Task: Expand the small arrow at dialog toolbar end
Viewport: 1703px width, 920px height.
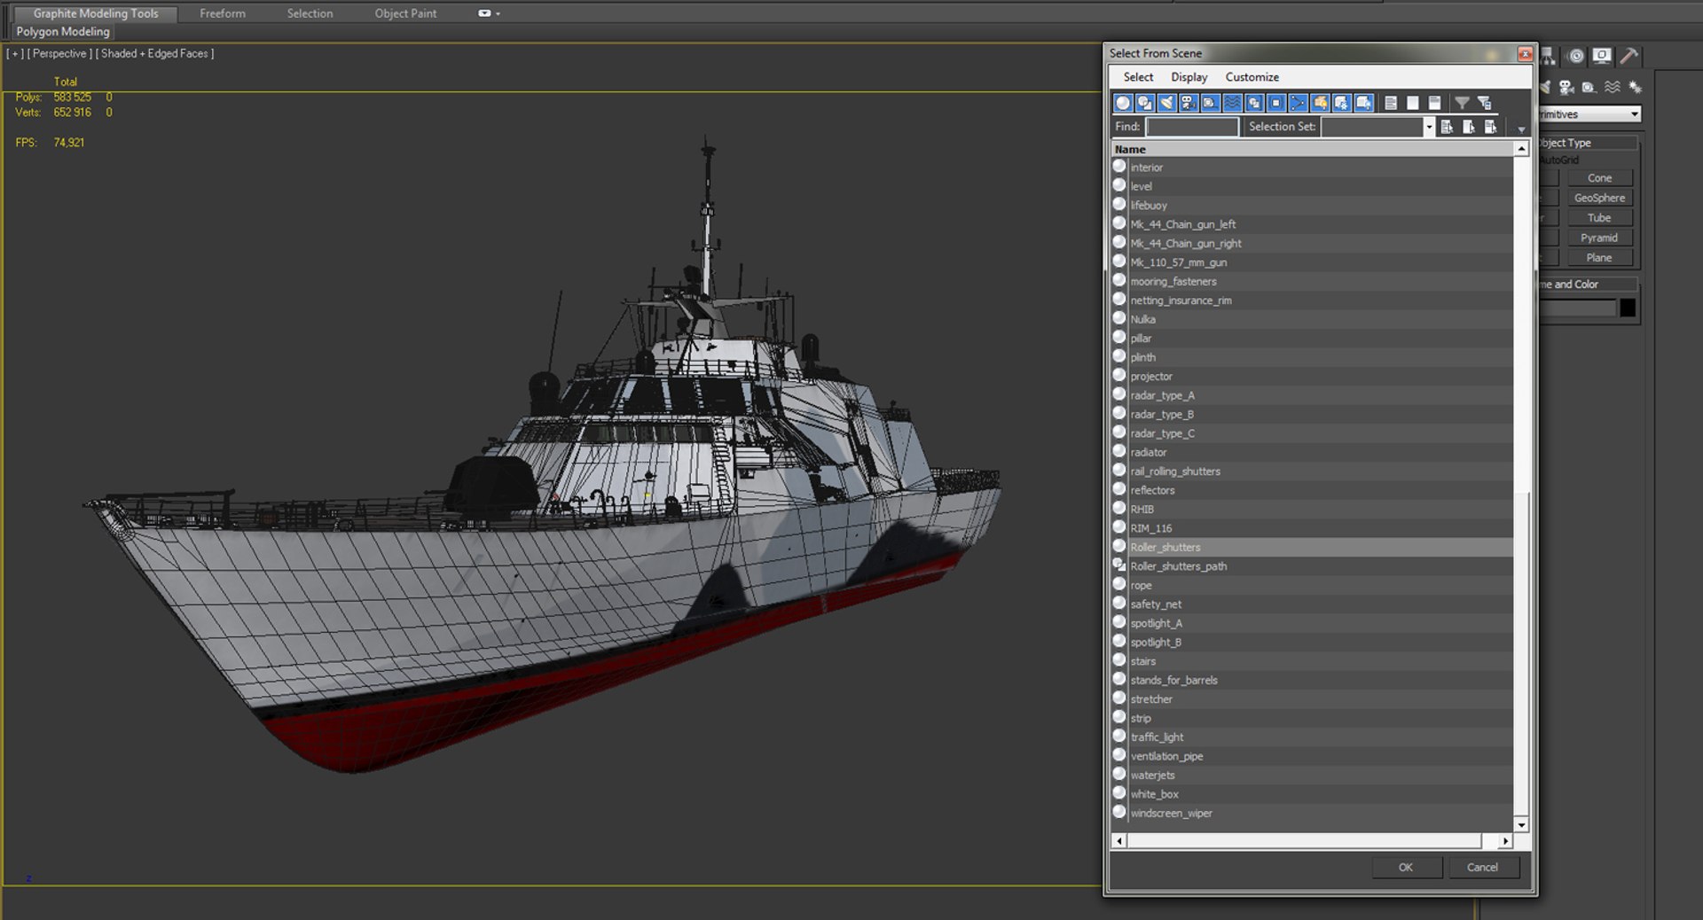Action: 1521,129
